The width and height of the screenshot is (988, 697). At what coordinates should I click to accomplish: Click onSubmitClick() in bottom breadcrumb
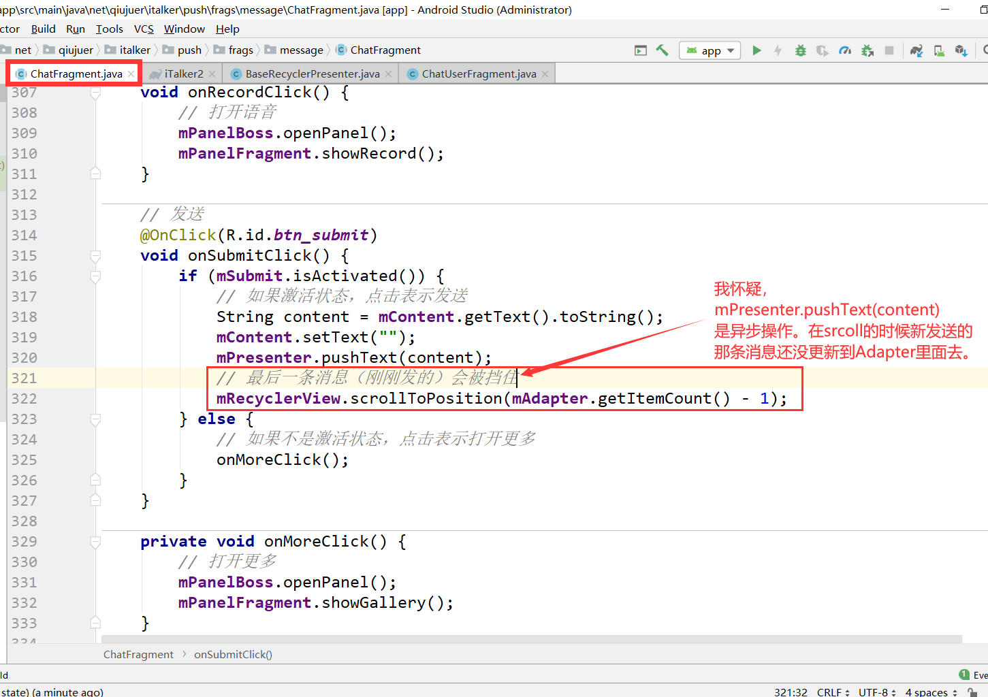coord(233,654)
